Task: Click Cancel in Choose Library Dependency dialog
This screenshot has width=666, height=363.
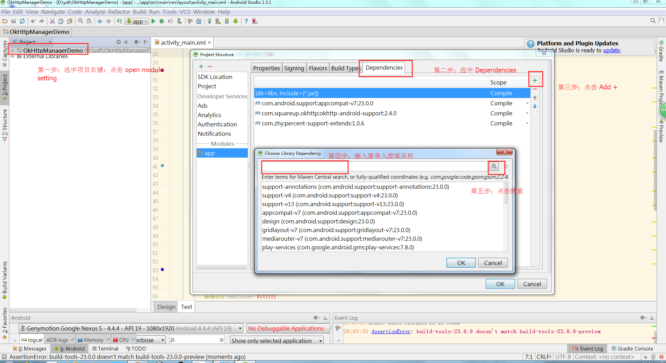Action: coord(493,263)
